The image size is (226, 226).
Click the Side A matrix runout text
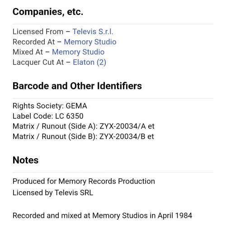click(84, 126)
